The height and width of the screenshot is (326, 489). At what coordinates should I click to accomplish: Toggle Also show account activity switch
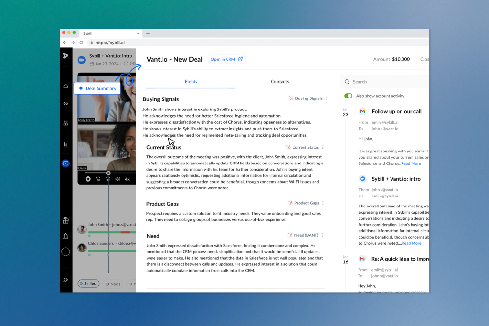click(348, 96)
